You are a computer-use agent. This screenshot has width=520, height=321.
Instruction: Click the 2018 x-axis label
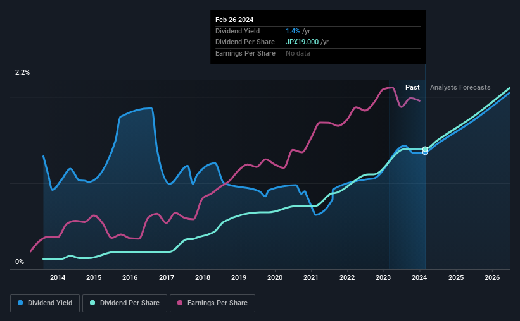(203, 277)
